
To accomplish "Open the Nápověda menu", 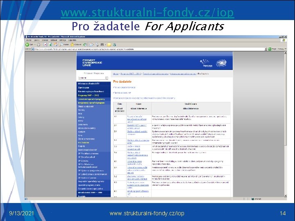I will click(72, 40).
